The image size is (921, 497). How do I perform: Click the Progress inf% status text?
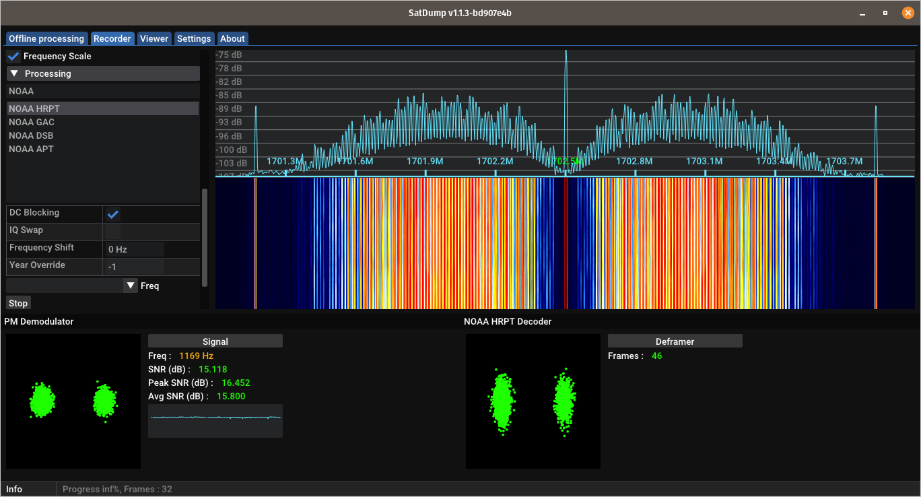(117, 490)
